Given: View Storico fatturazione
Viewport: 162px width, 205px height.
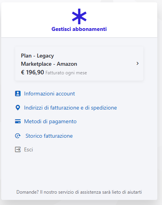Looking at the screenshot, I should pos(49,136).
